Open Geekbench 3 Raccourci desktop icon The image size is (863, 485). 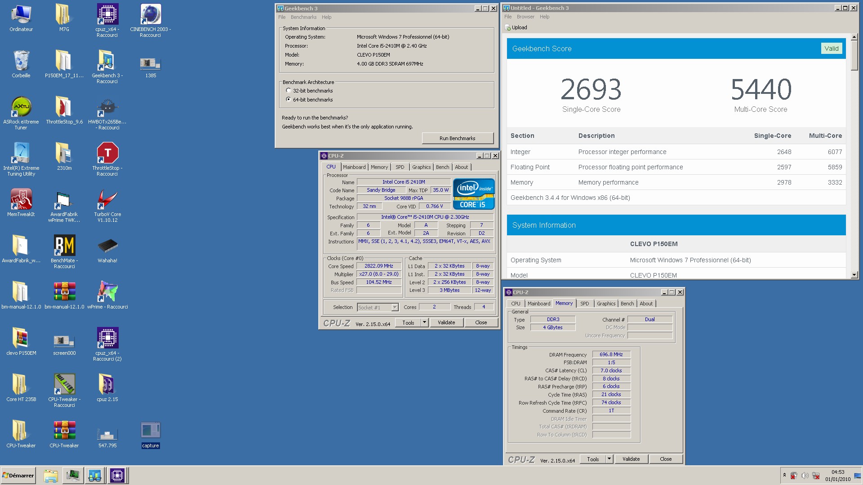pos(107,67)
